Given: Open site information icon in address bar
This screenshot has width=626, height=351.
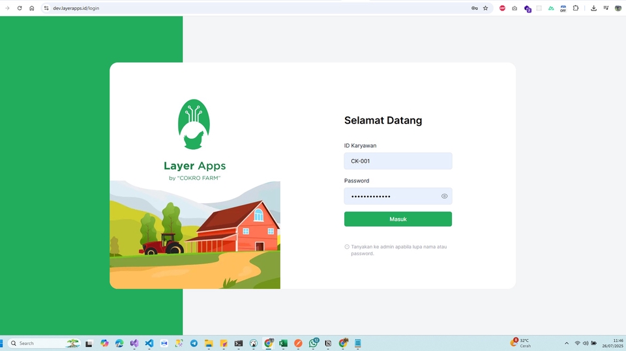Looking at the screenshot, I should click(46, 8).
